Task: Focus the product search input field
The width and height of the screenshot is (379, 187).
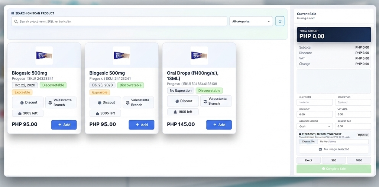Action: point(119,21)
